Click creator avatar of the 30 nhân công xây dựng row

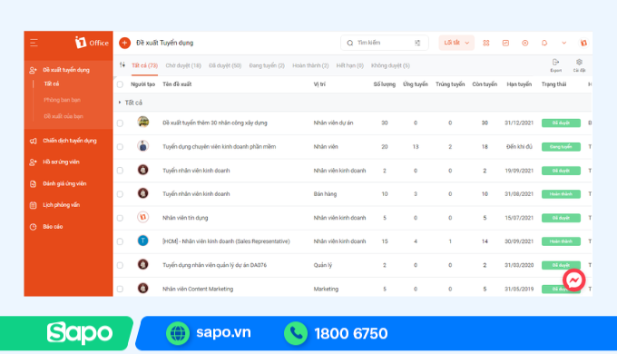click(142, 122)
